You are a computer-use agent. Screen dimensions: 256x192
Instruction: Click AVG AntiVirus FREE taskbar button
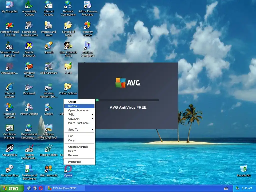[x=65, y=188]
